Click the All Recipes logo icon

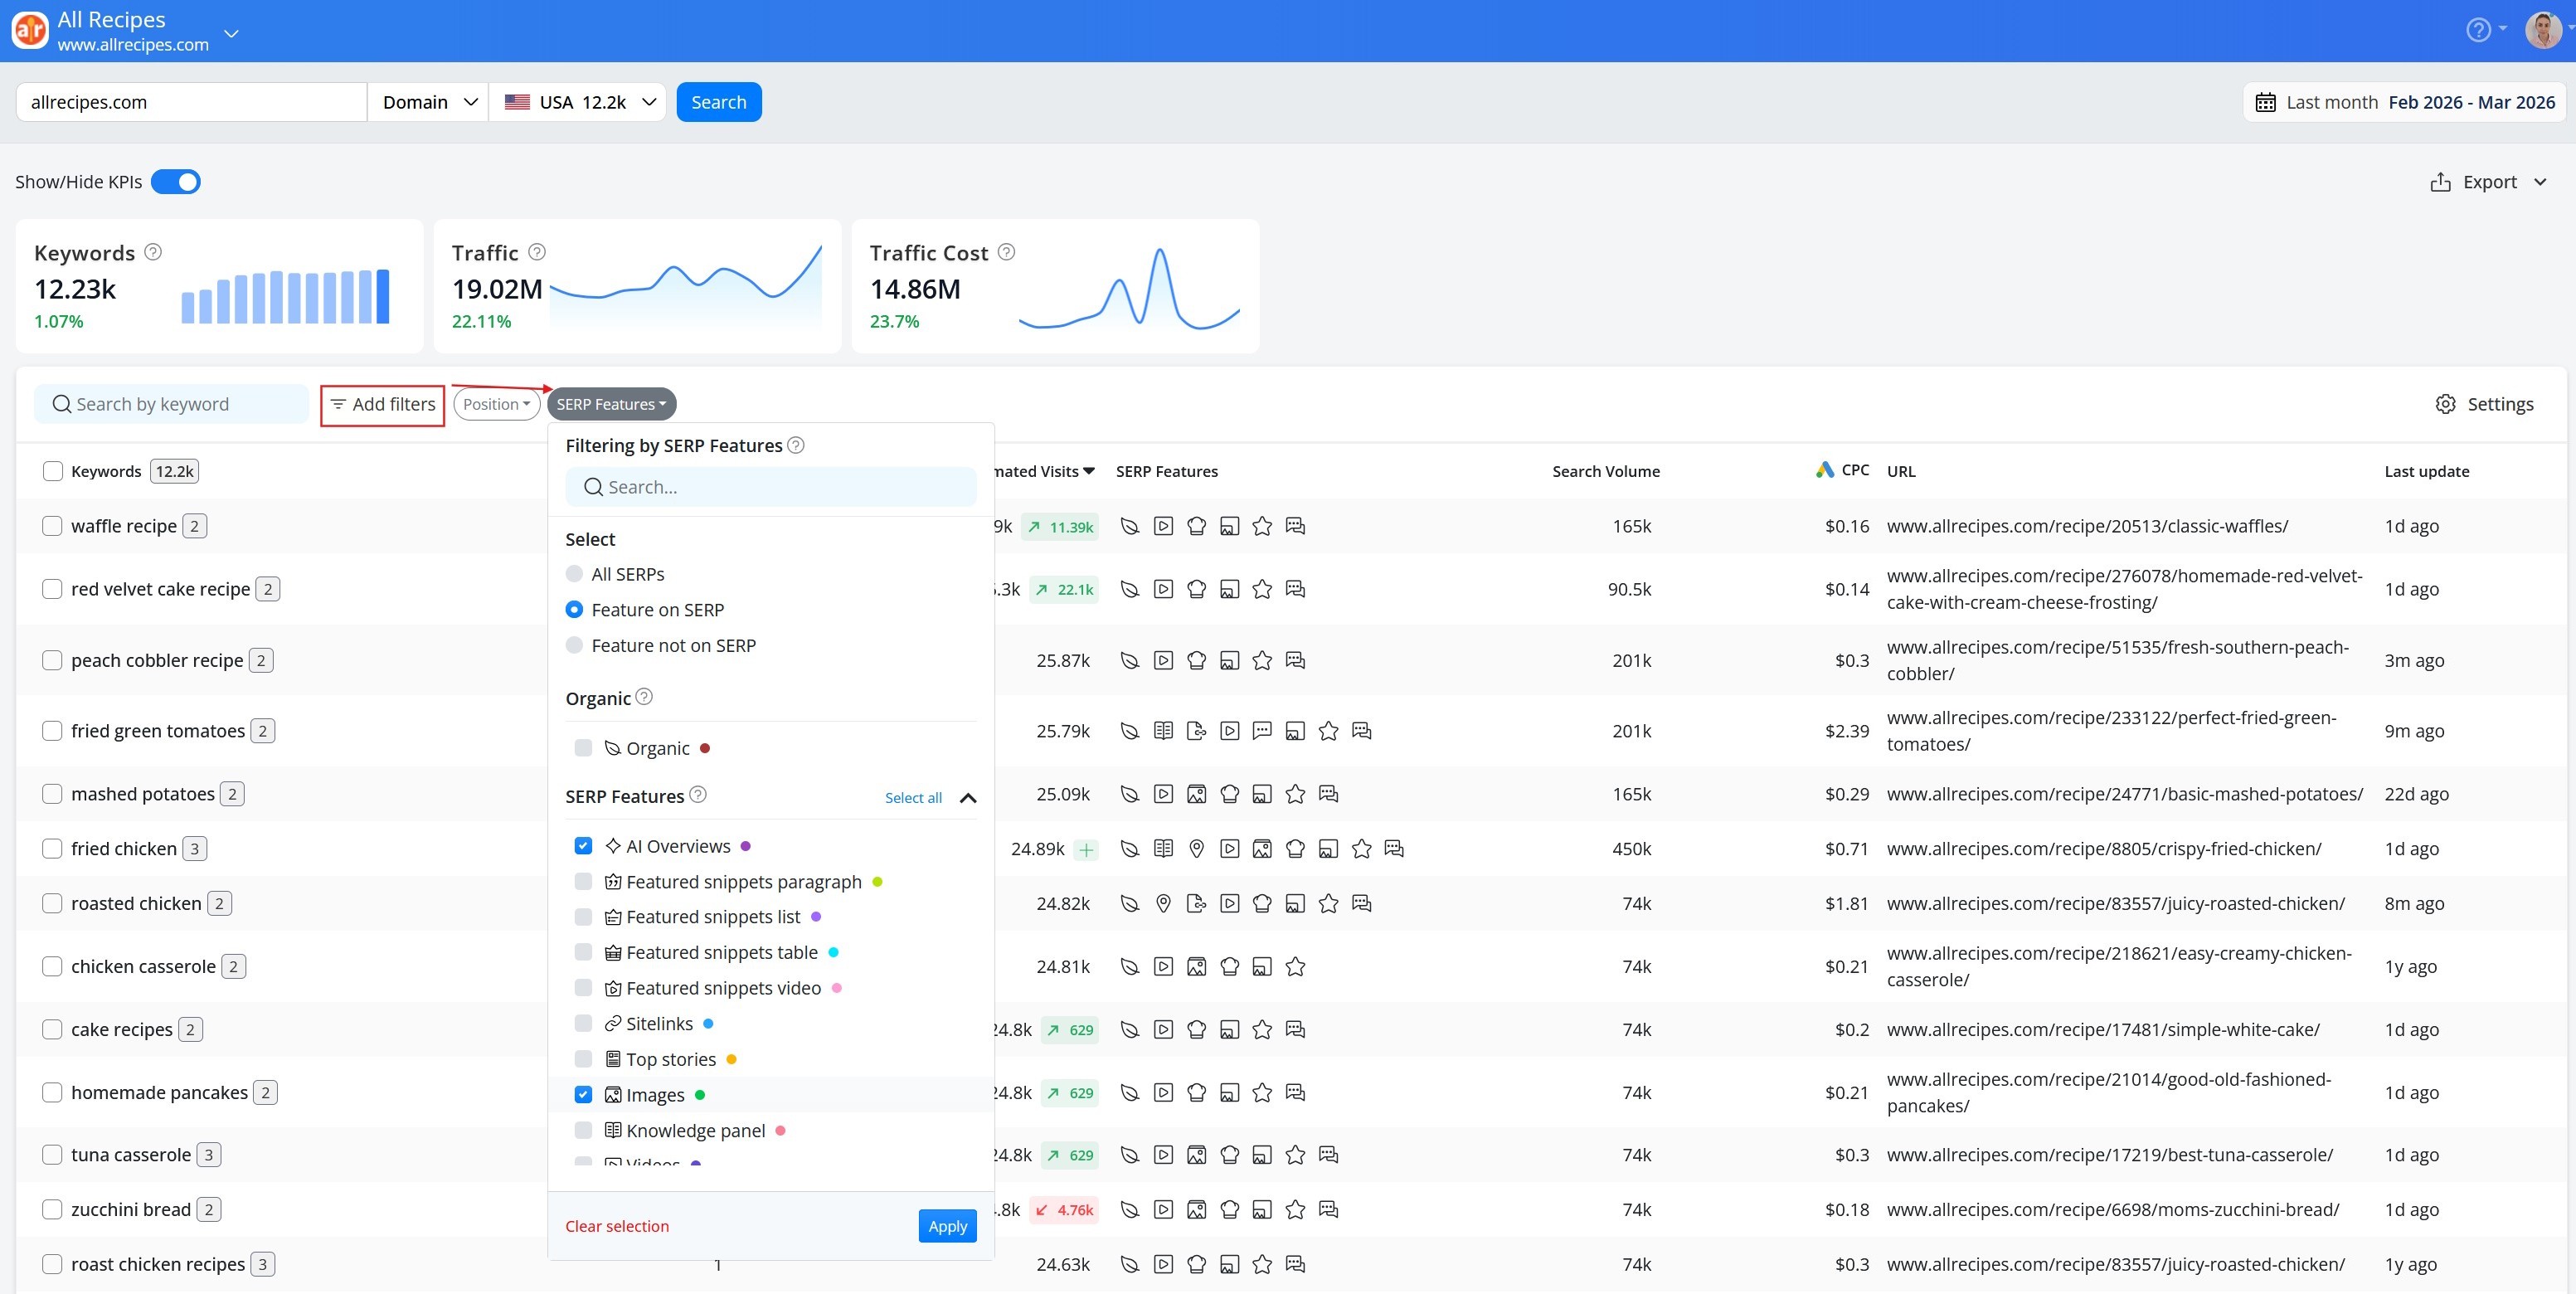[30, 30]
